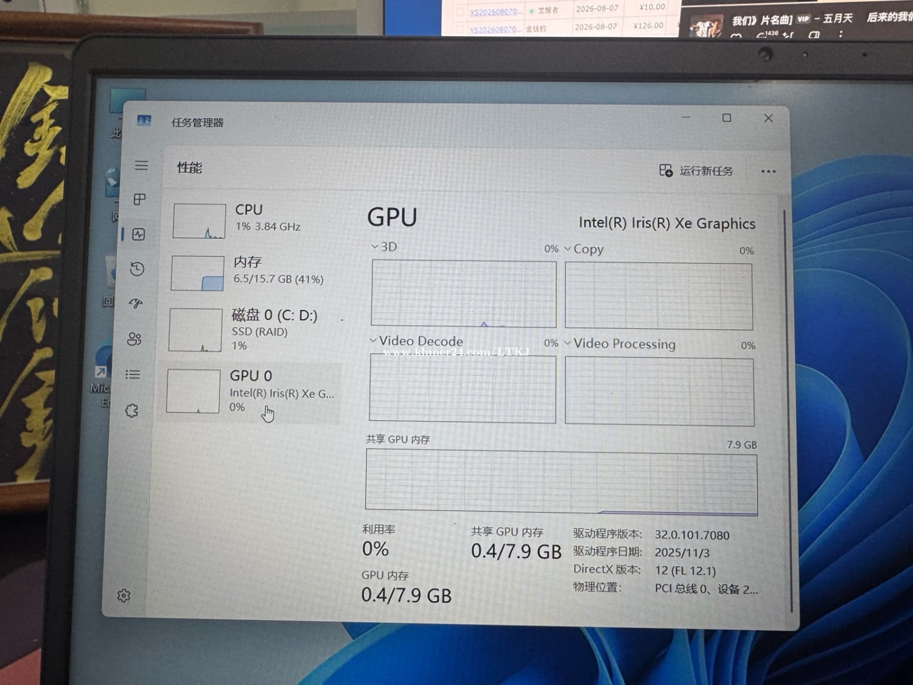Select the 内存 memory performance entry
The image size is (913, 685).
point(254,272)
